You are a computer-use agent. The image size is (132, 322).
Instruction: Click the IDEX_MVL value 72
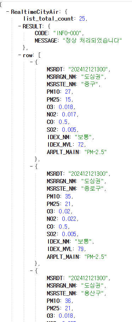tap(81, 144)
